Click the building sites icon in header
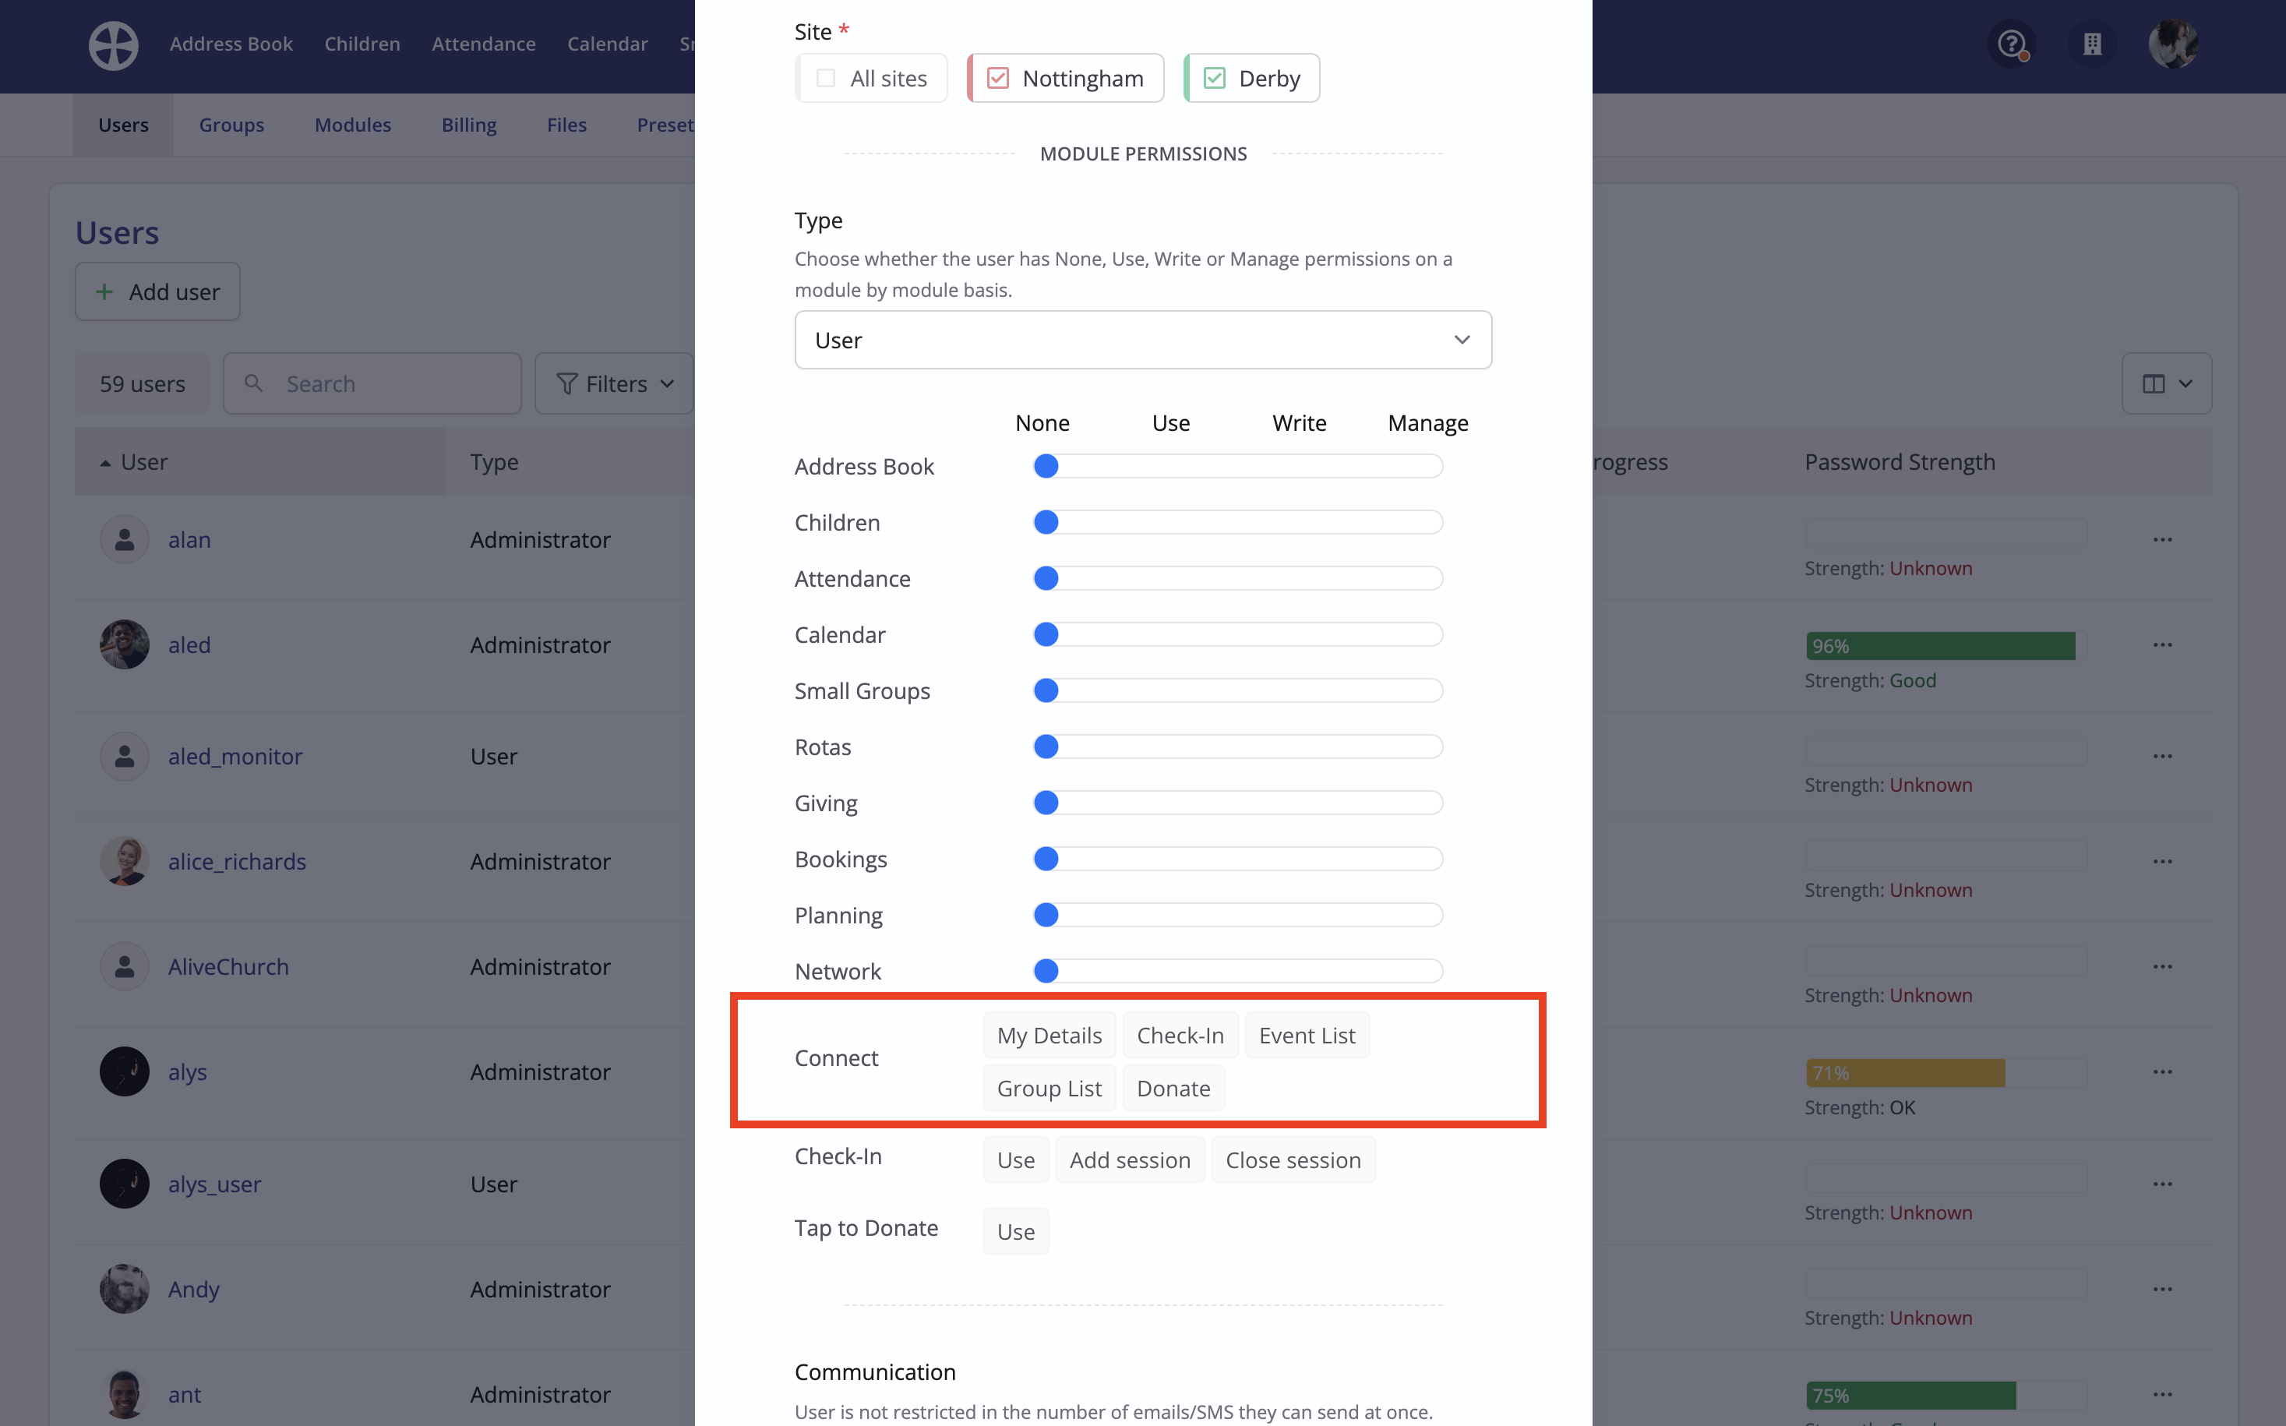The height and width of the screenshot is (1426, 2286). point(2092,44)
